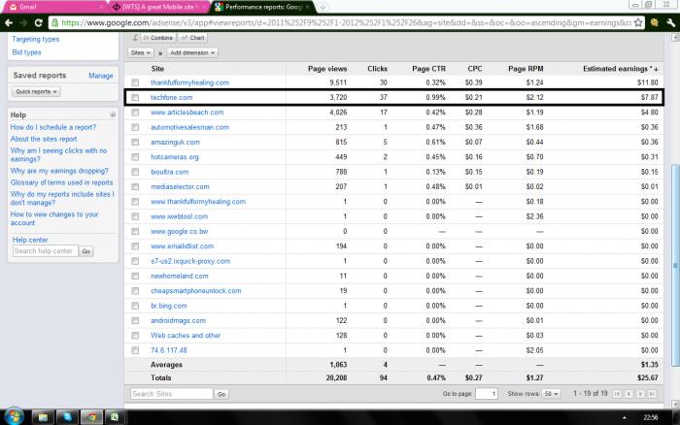Viewport: 680px width, 425px height.
Task: Click Go next to Search help center
Action: [86, 251]
